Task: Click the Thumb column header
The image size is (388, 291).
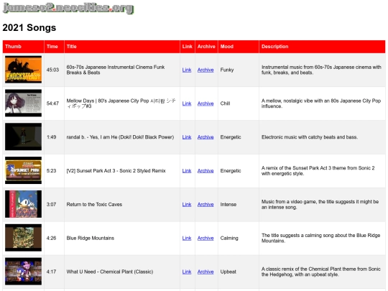Action: [x=23, y=47]
